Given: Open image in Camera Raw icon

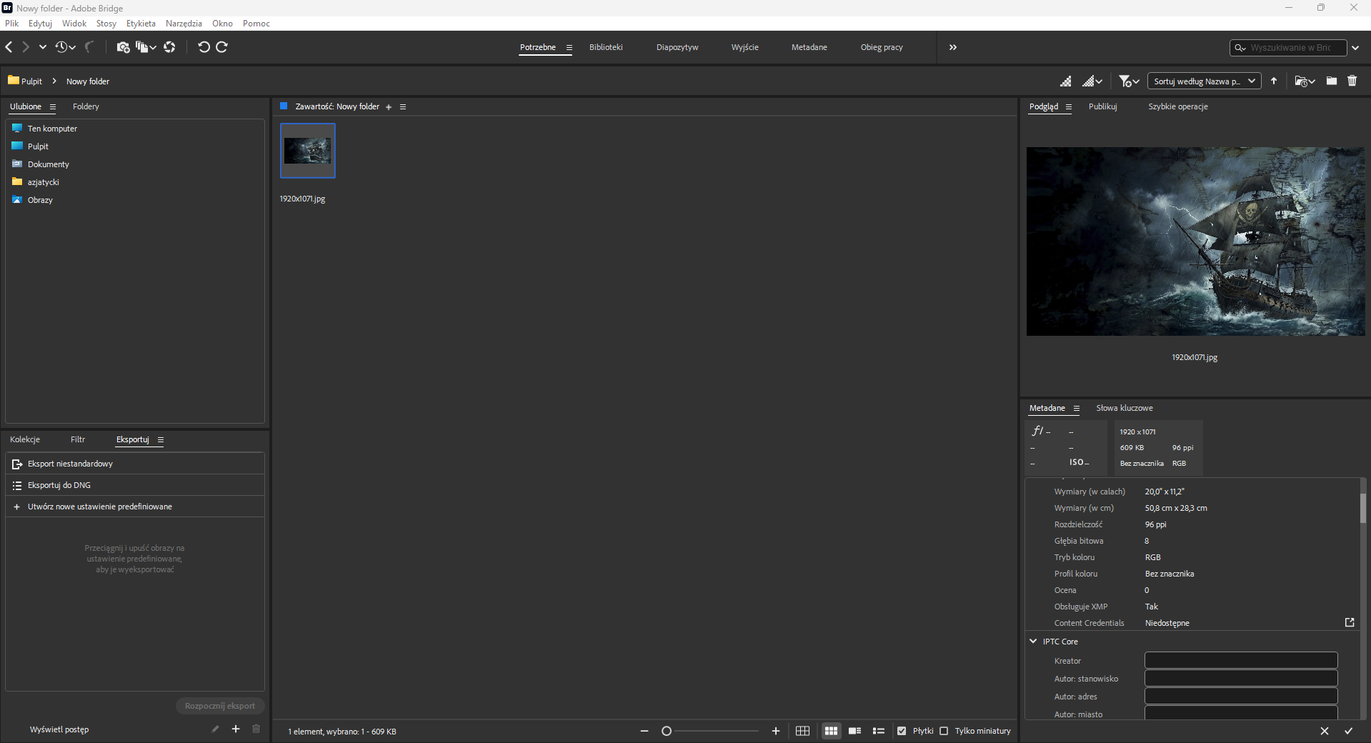Looking at the screenshot, I should tap(169, 47).
